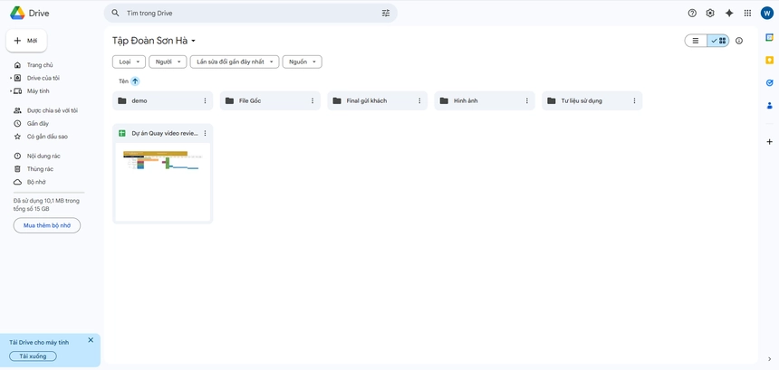This screenshot has height=370, width=779.
Task: Show folder details info icon
Action: pyautogui.click(x=739, y=41)
